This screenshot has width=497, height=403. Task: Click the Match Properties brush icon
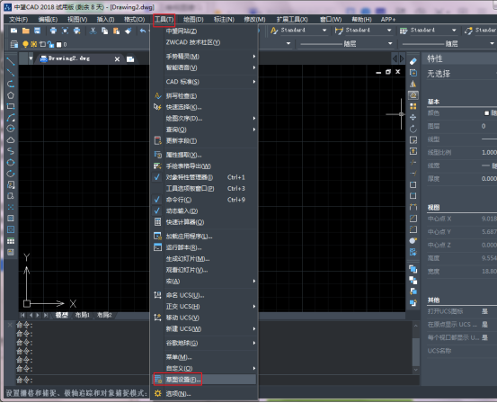coord(128,31)
